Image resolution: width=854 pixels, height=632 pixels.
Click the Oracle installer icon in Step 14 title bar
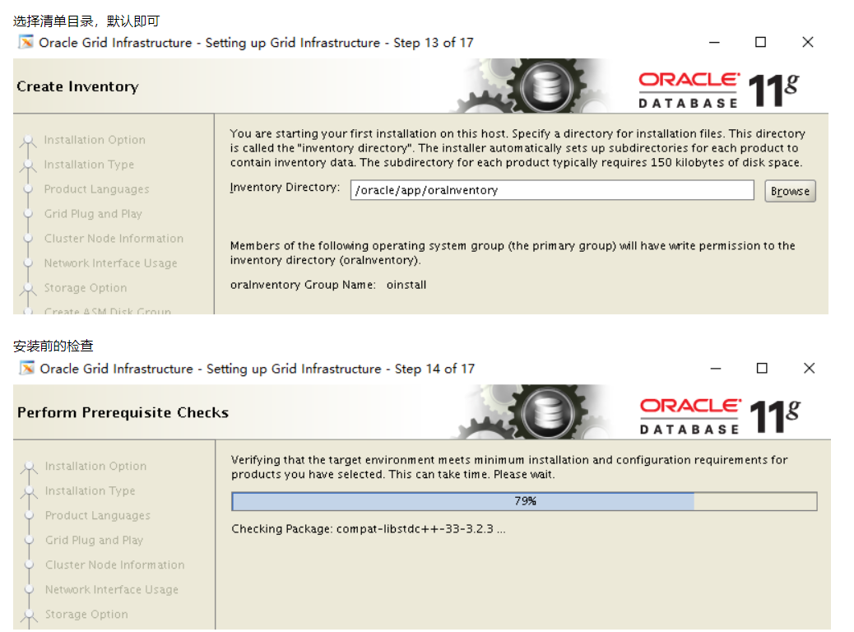coord(26,369)
